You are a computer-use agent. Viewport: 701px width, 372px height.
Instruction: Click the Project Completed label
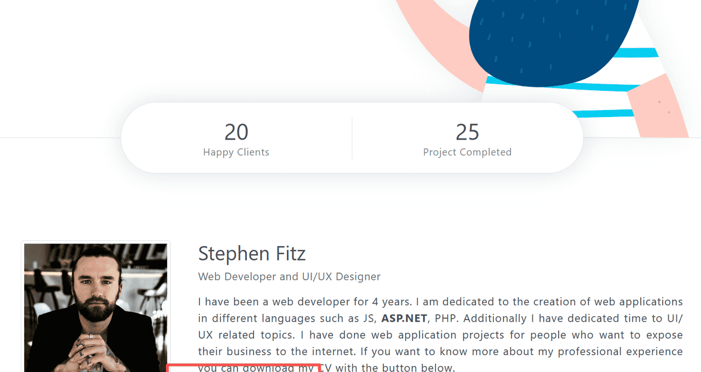467,152
